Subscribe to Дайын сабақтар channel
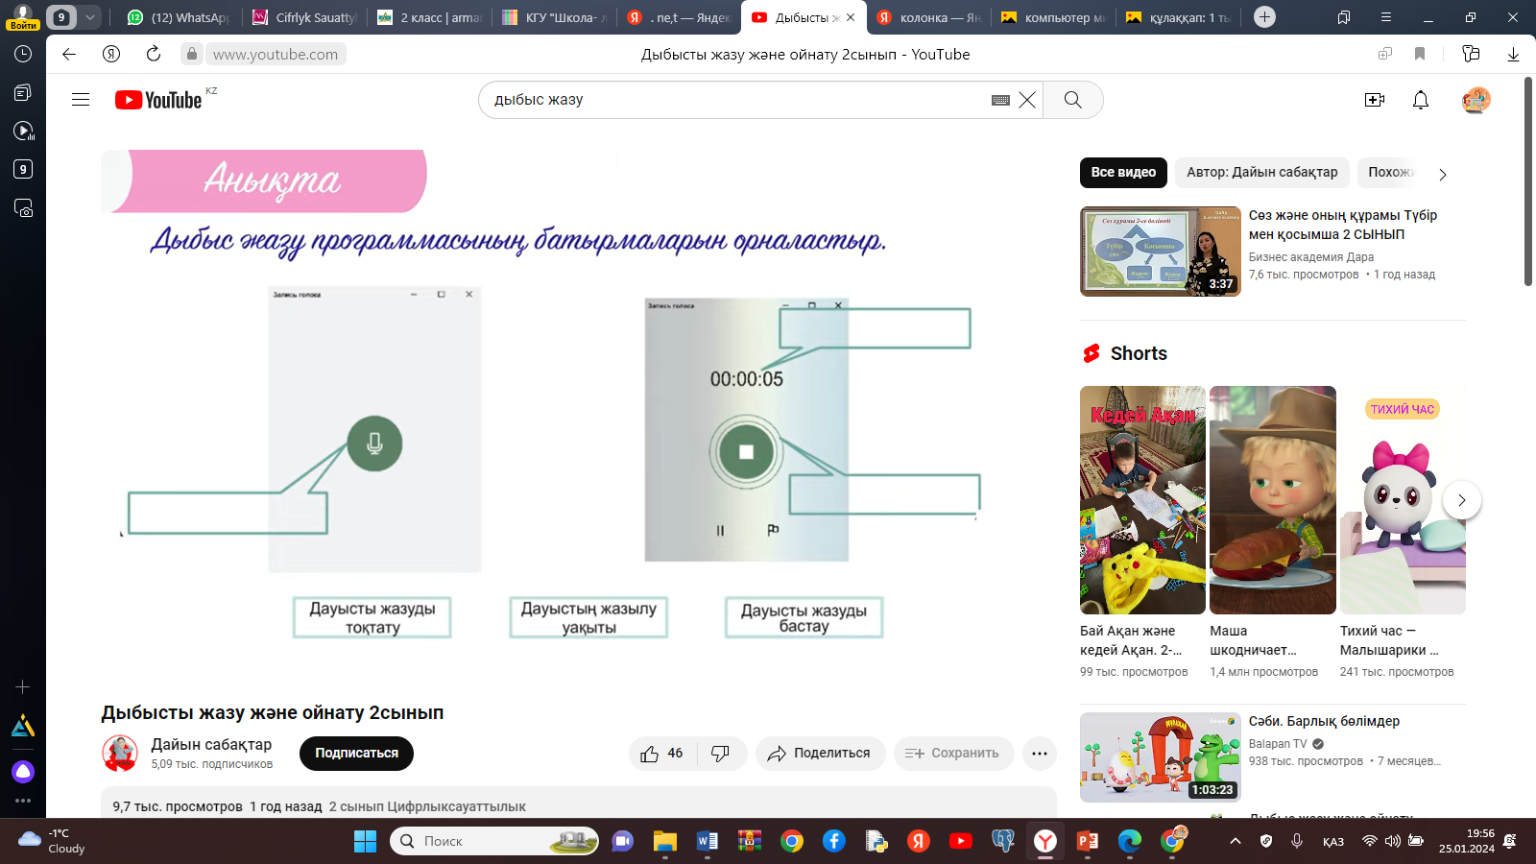The image size is (1536, 864). 356,754
